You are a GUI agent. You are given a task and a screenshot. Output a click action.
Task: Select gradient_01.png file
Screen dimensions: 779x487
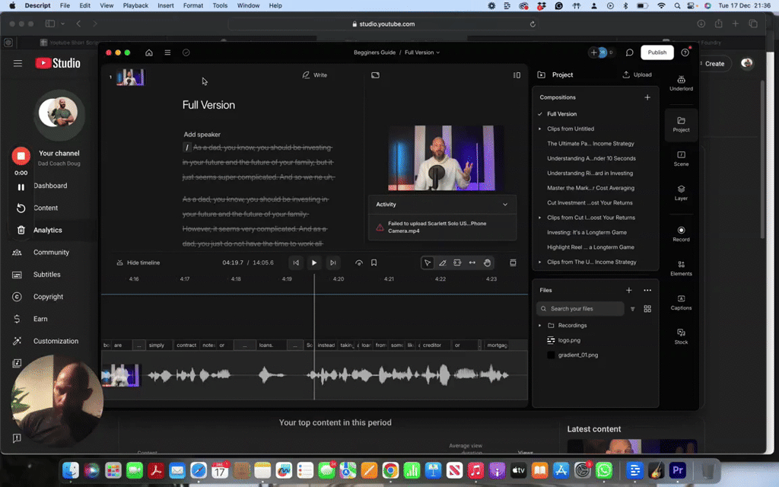click(578, 355)
